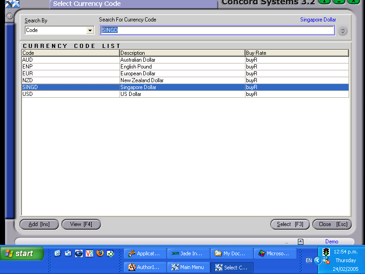Open Internet Explorer from the Quick Launch bar
The width and height of the screenshot is (365, 274).
pyautogui.click(x=78, y=253)
